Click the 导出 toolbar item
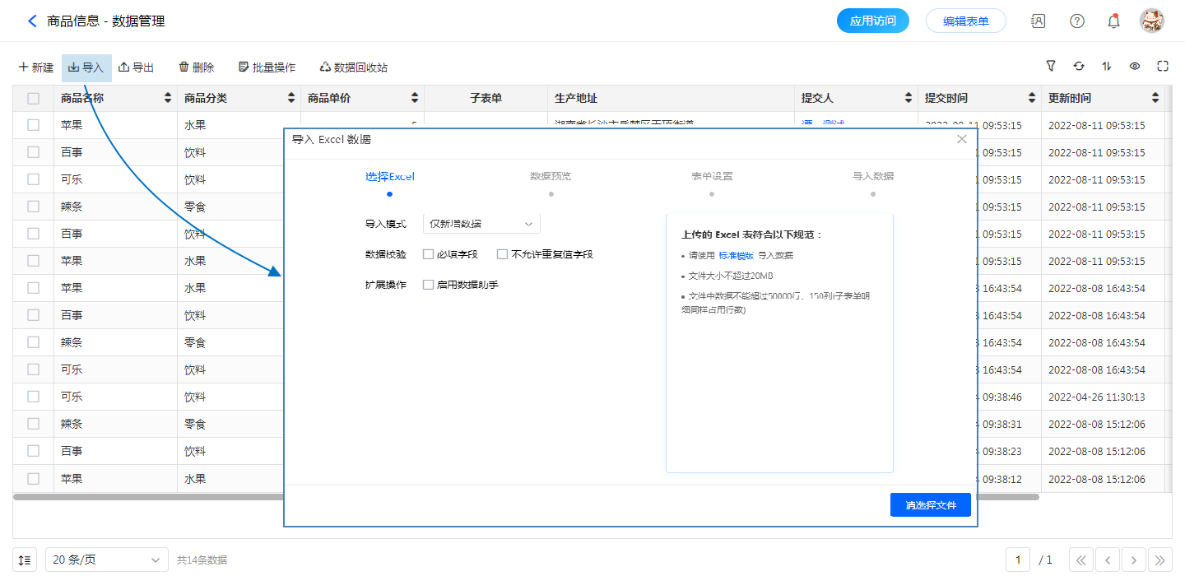 point(137,67)
